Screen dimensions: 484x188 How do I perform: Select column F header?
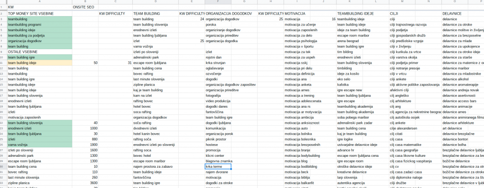(218, 2)
